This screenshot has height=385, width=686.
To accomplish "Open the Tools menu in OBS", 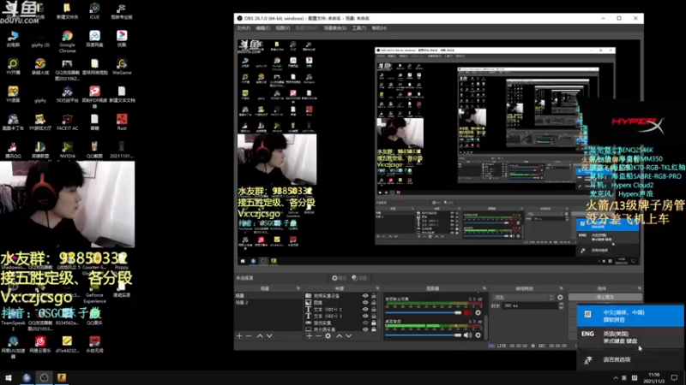I will [358, 28].
